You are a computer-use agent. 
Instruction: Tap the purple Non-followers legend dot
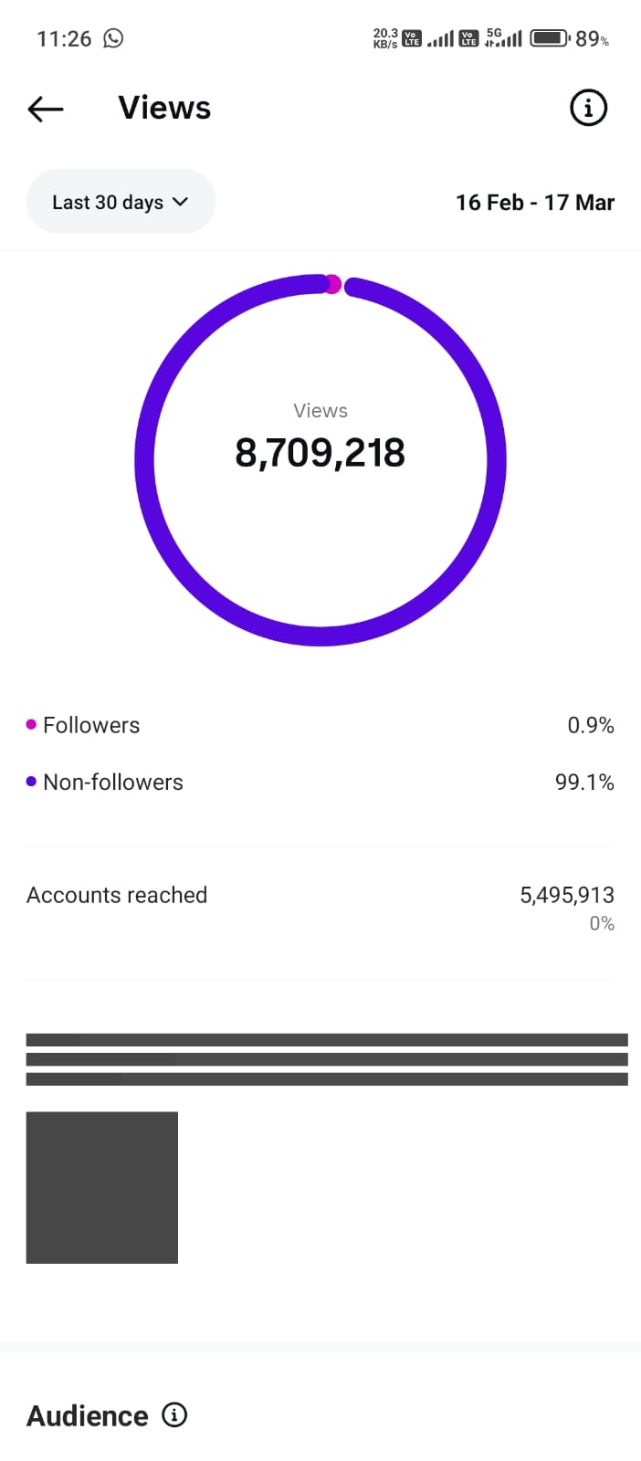pos(31,782)
